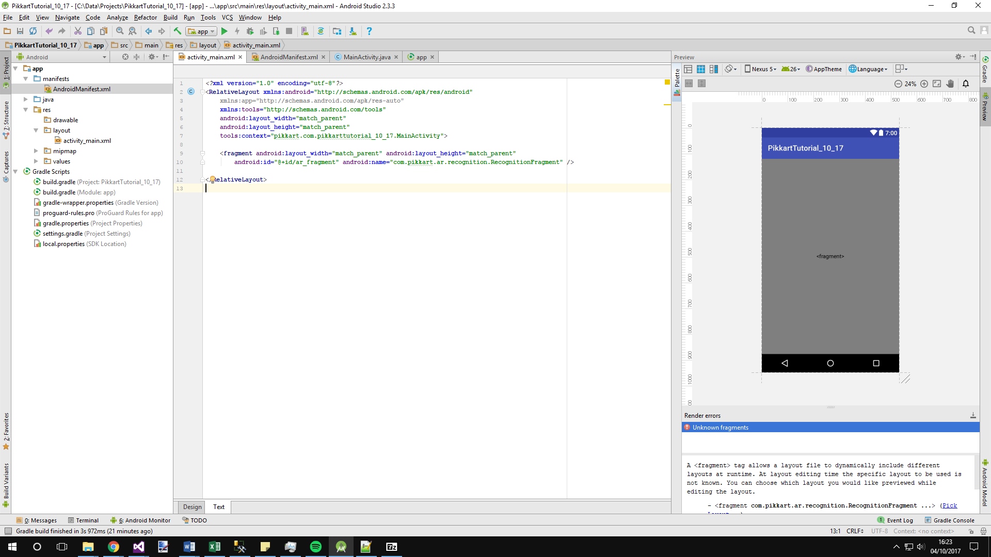Toggle Design surface view in Preview
Screen dimensions: 991x557
tap(688, 69)
